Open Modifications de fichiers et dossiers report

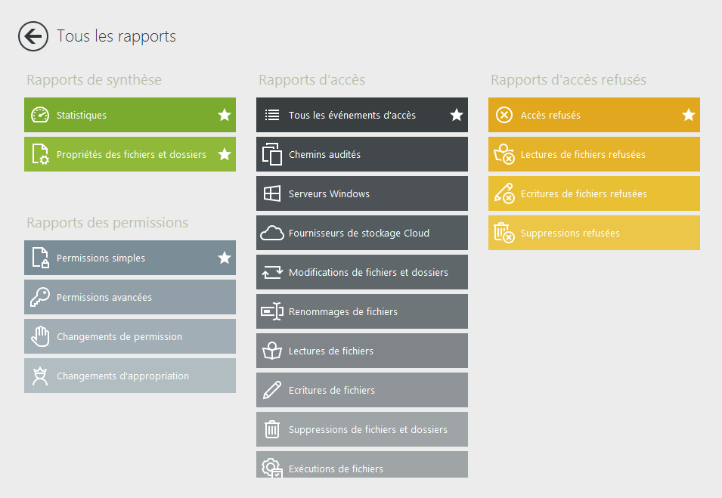coord(367,272)
